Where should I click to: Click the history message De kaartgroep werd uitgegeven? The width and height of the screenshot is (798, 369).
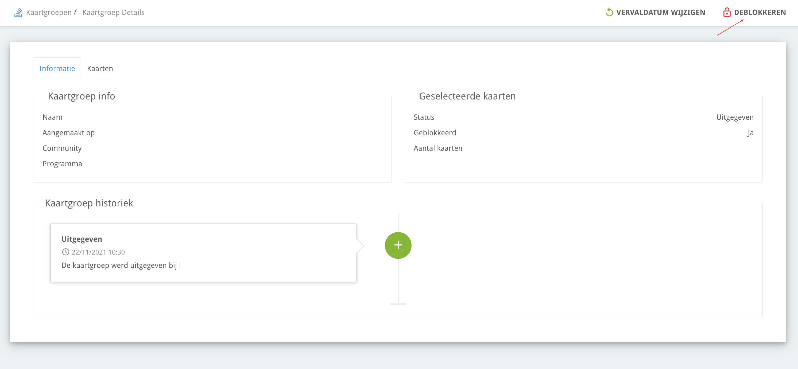click(119, 265)
